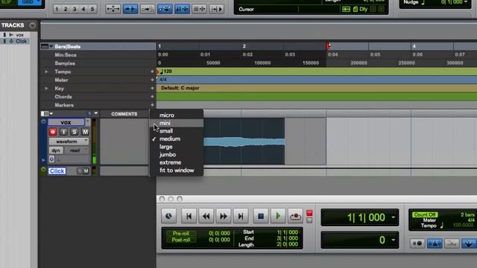Click the End value 3|1|000 field
477x268 pixels.
point(287,238)
